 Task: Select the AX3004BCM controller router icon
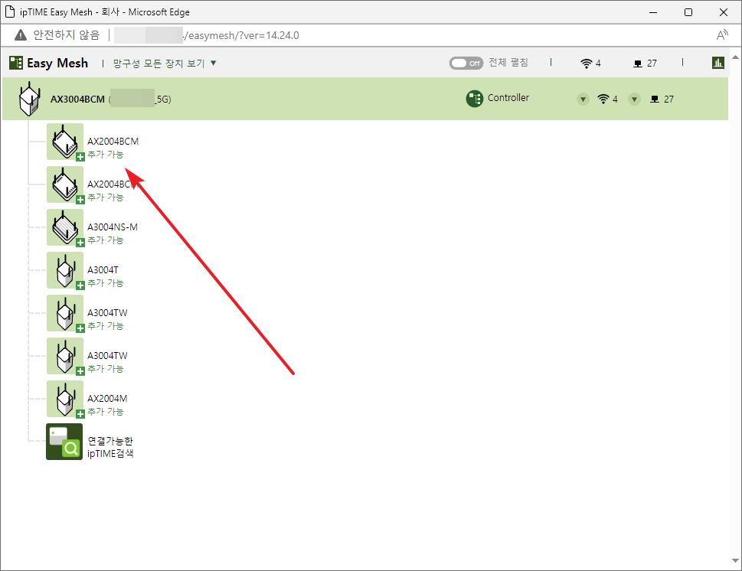pyautogui.click(x=29, y=99)
